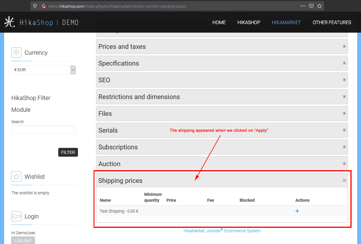Open the HIKAMARKET menu item
Image resolution: width=361 pixels, height=244 pixels.
286,22
